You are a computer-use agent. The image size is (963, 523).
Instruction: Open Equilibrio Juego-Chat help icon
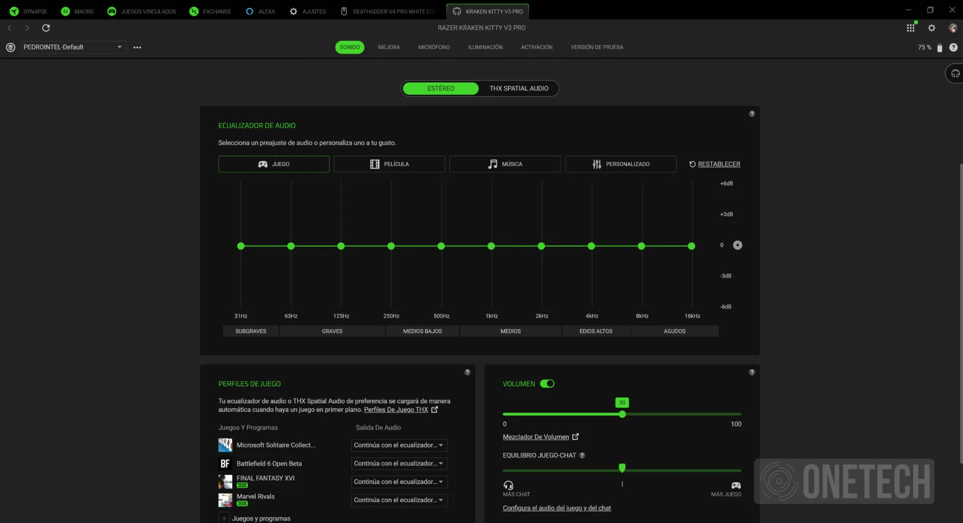582,456
